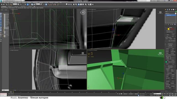Viewport: 177px width, 99px height.
Task: Open the selection filter dropdown
Action: pos(15,4)
